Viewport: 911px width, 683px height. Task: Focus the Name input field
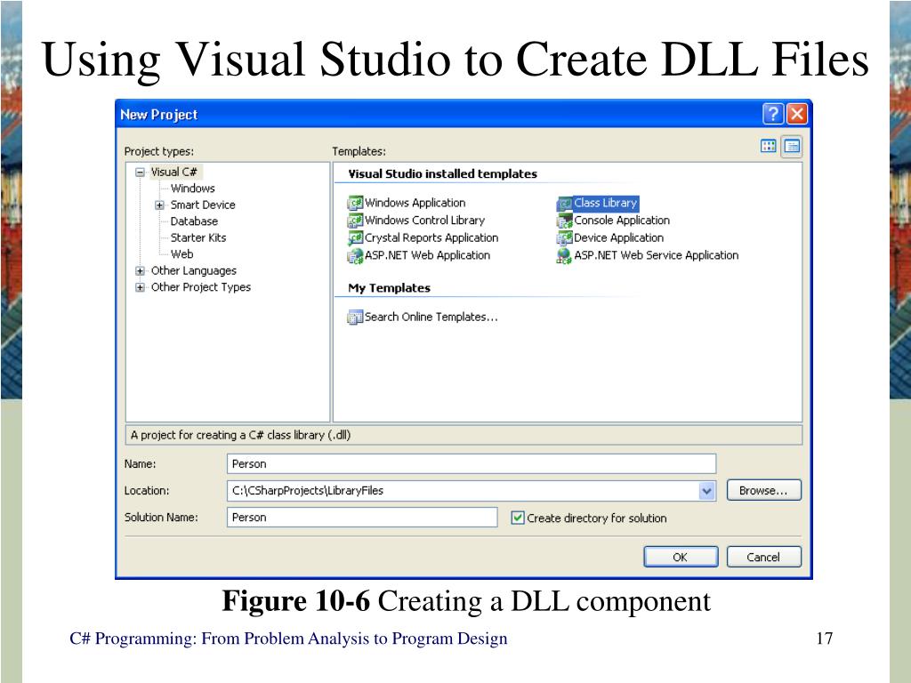click(472, 464)
